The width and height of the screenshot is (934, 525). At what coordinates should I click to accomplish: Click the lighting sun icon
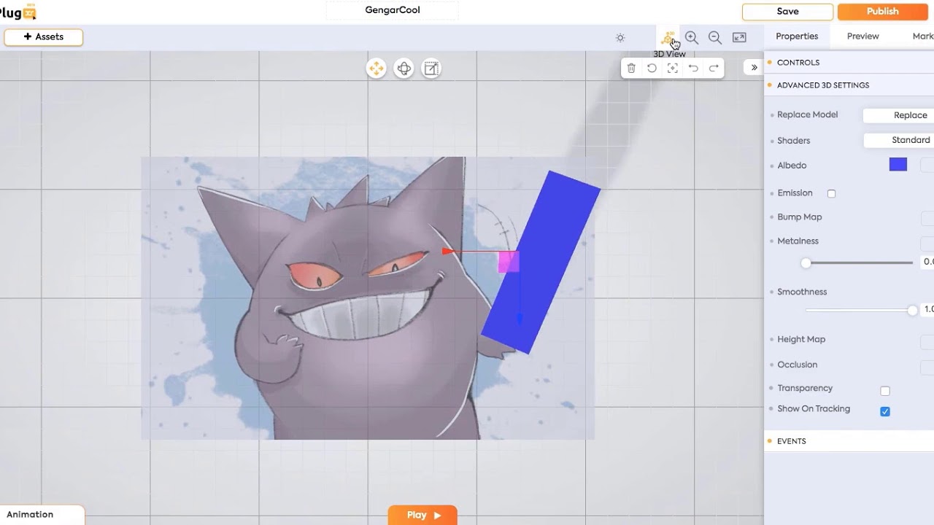[620, 38]
